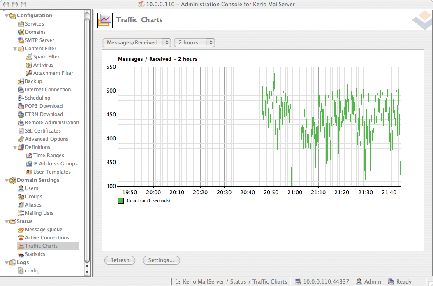Click the config log icon

pyautogui.click(x=21, y=271)
